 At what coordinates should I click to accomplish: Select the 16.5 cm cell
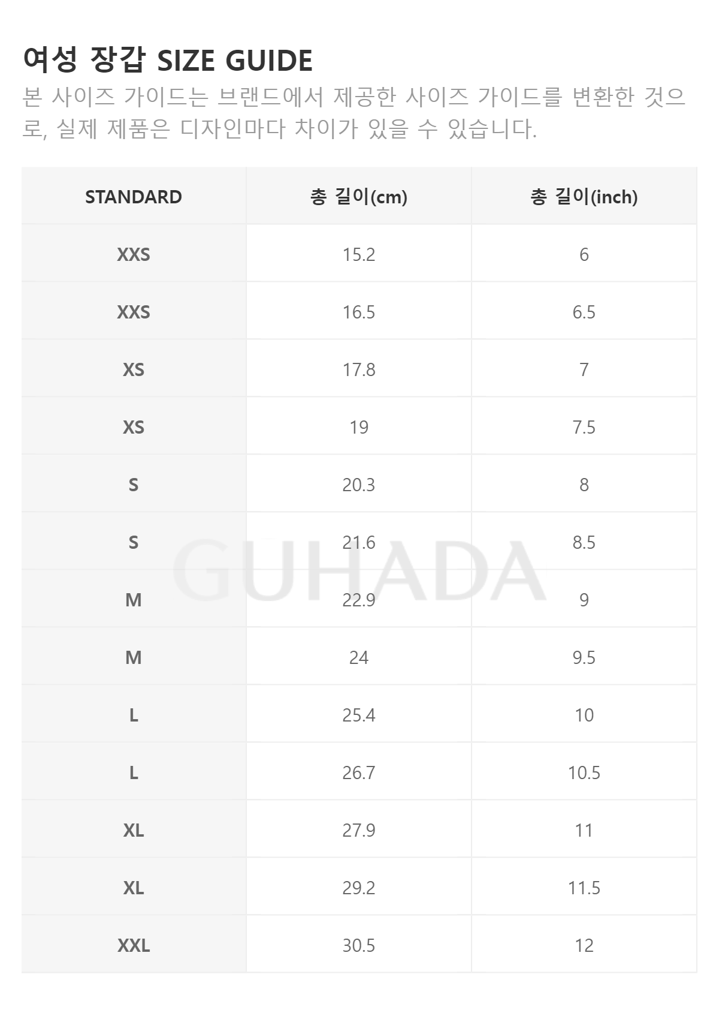coord(359,311)
